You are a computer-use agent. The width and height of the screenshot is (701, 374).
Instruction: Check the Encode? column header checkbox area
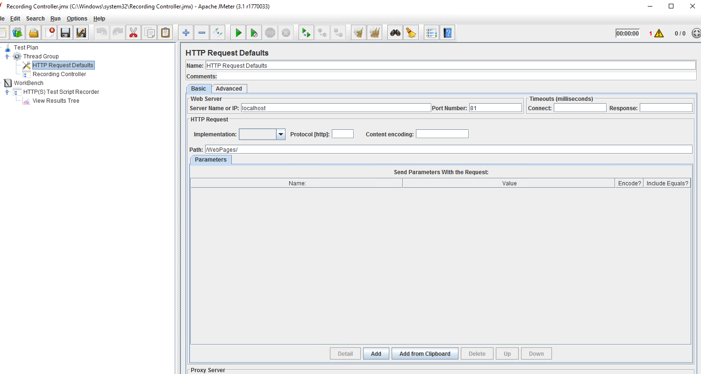(x=629, y=183)
